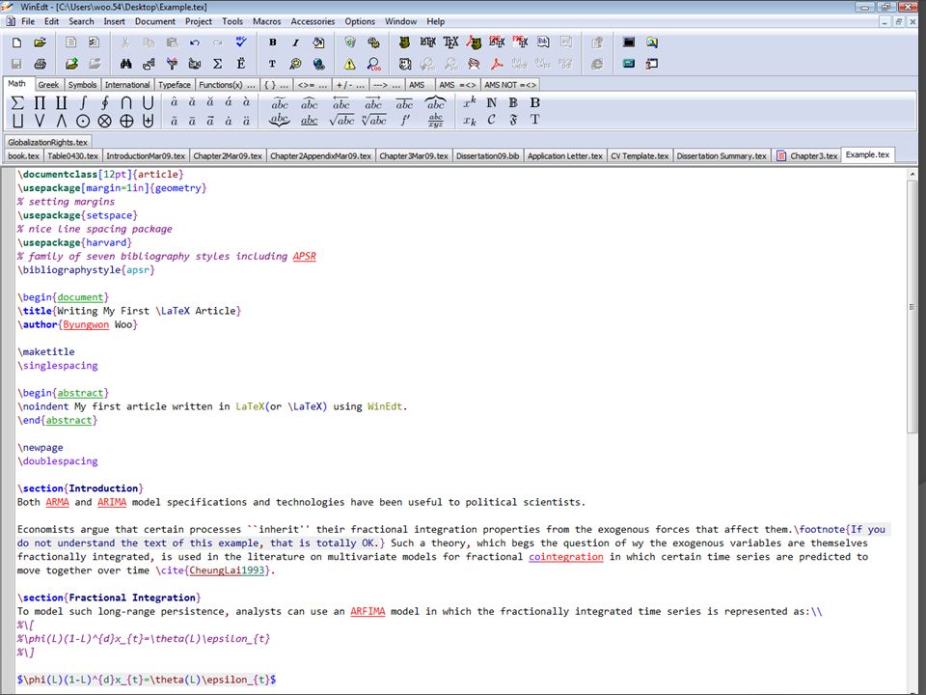Run the PDFTeX compile icon
This screenshot has height=695, width=926.
click(520, 42)
